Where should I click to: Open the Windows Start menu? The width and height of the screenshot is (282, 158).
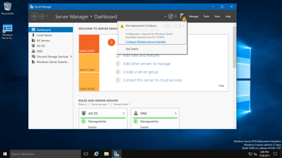[x=5, y=154]
